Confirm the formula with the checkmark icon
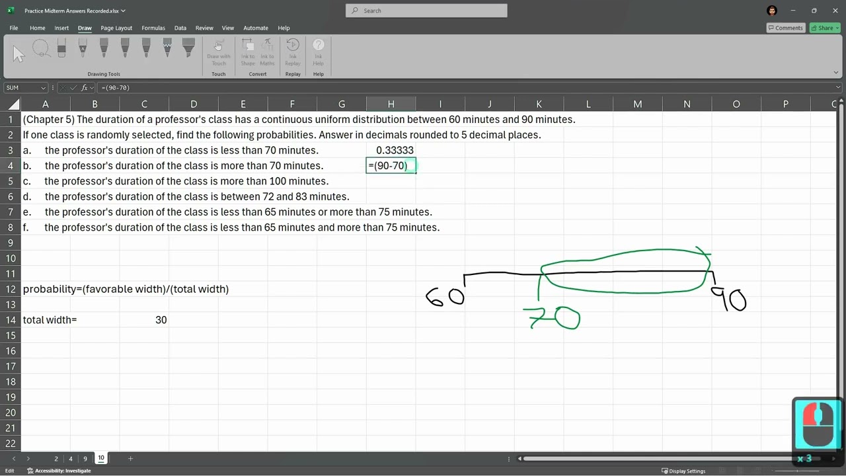 (74, 87)
